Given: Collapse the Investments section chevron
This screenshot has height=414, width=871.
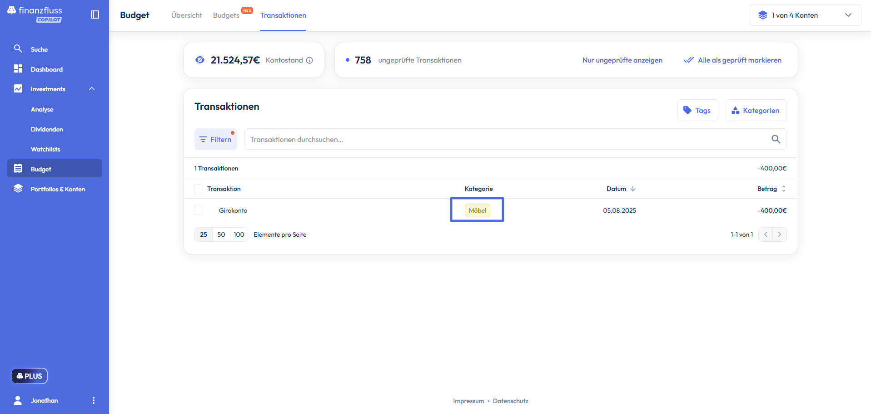Looking at the screenshot, I should 92,89.
